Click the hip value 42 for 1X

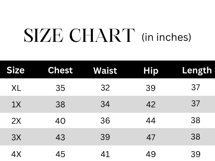151,104
